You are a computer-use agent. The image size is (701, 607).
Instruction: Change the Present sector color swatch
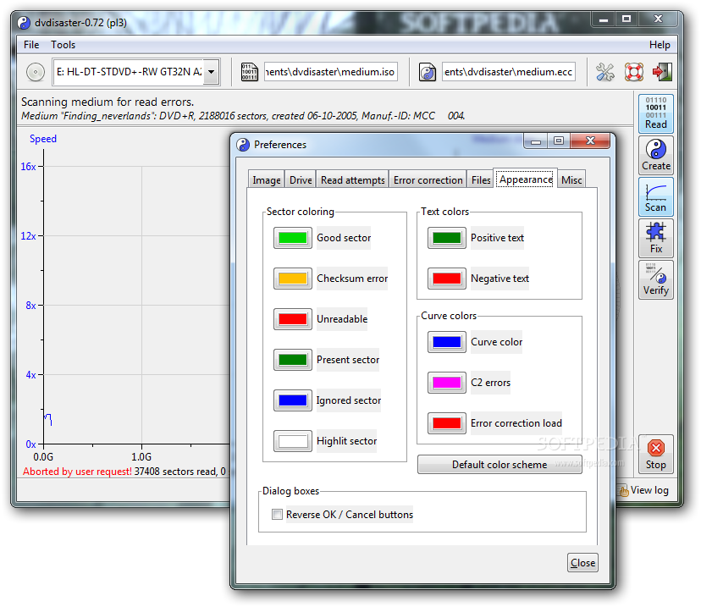[x=293, y=359]
